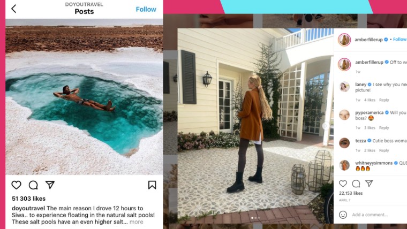Viewport: 407px width, 229px height.
Task: Follow the DOYOUTRAVEL account
Action: pyautogui.click(x=146, y=9)
